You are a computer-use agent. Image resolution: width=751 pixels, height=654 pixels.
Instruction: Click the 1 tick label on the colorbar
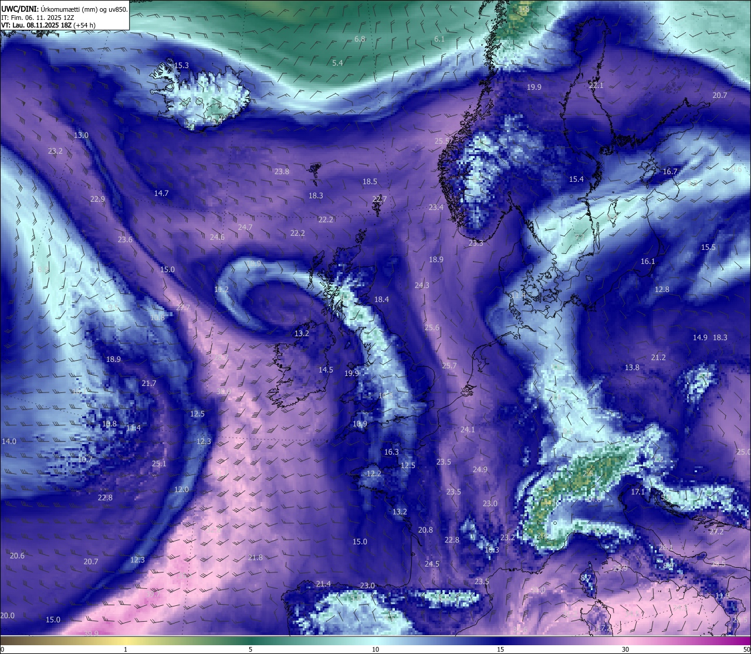(x=126, y=649)
